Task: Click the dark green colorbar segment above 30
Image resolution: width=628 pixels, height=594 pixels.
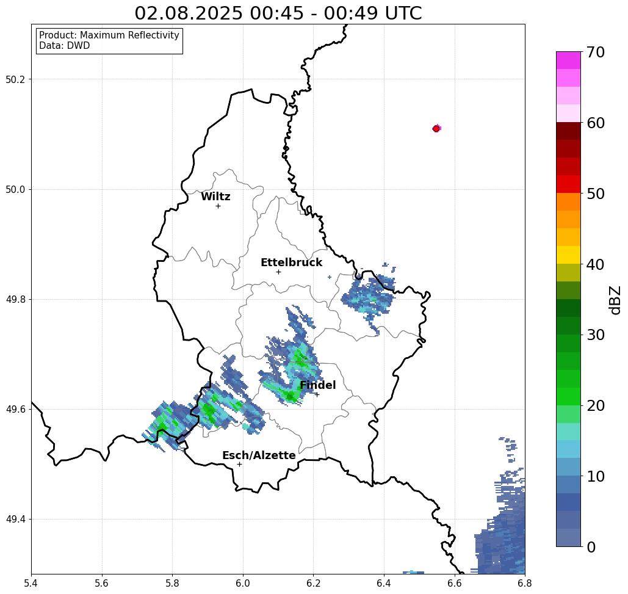Action: [568, 325]
